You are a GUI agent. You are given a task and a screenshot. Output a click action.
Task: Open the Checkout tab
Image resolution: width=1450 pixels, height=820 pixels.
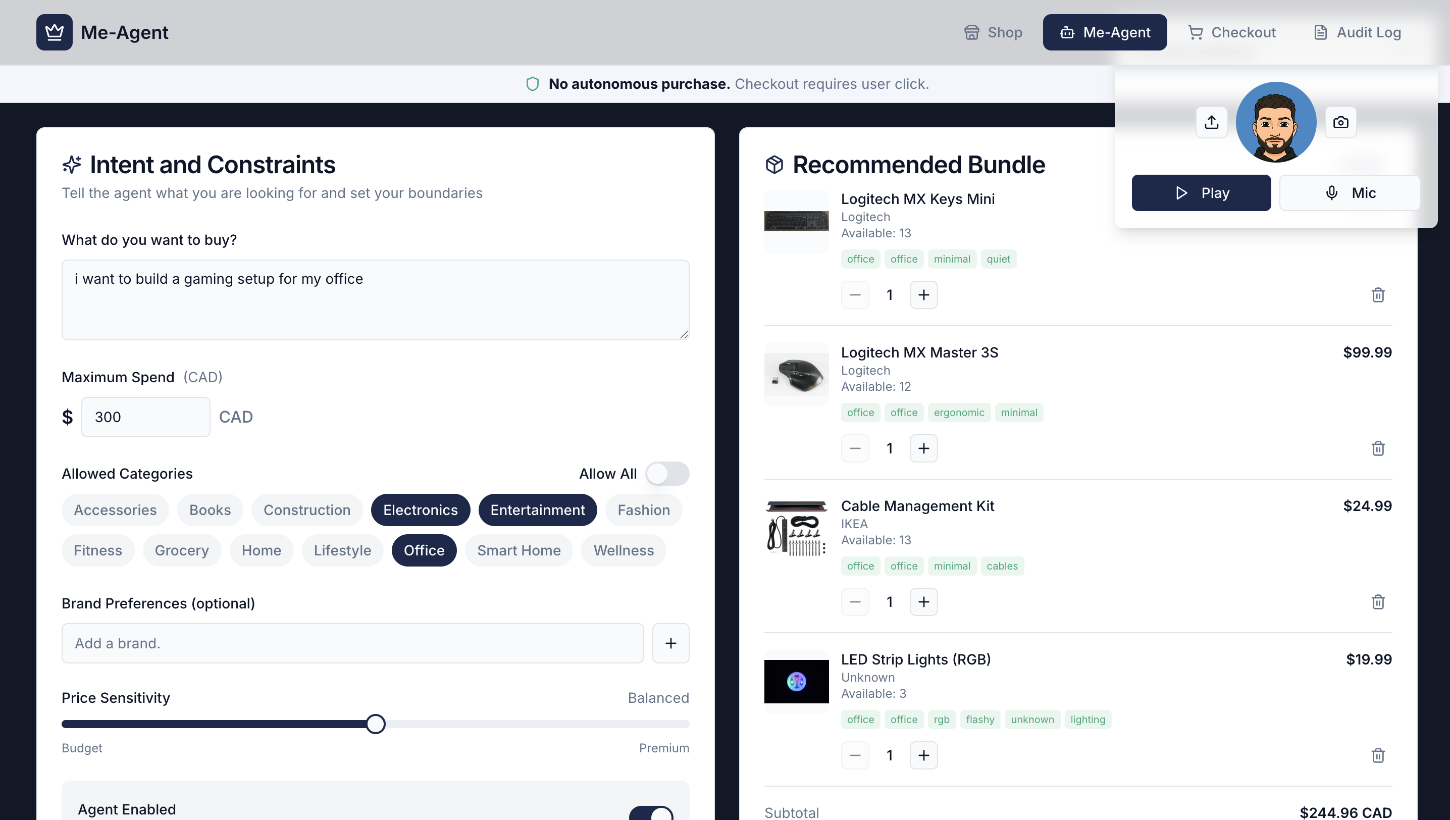tap(1231, 32)
